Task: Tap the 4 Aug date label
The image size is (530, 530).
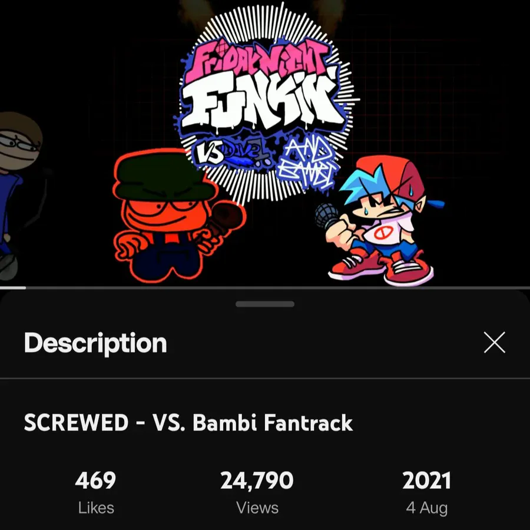Action: (x=426, y=508)
